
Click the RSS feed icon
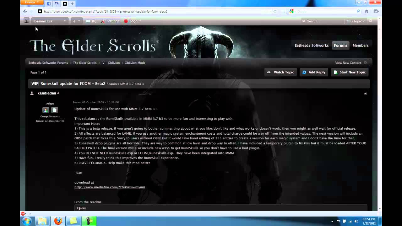point(366,63)
